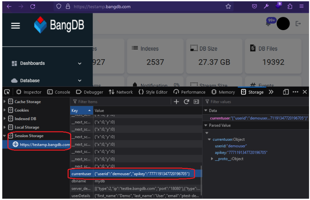Select Local Storage in the tree

(27, 127)
